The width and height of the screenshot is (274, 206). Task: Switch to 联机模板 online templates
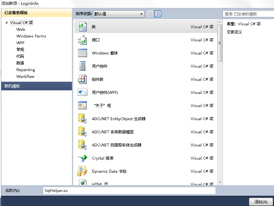tap(37, 86)
